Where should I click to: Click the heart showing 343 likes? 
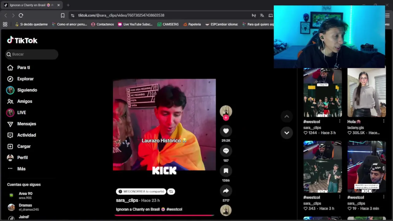pos(305,209)
